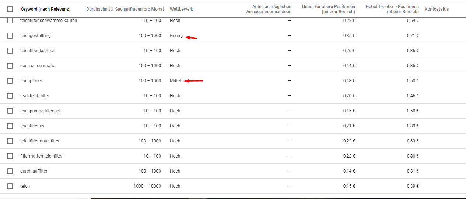Click Gebot für obere Positionen (oberer Bereich)

point(392,9)
